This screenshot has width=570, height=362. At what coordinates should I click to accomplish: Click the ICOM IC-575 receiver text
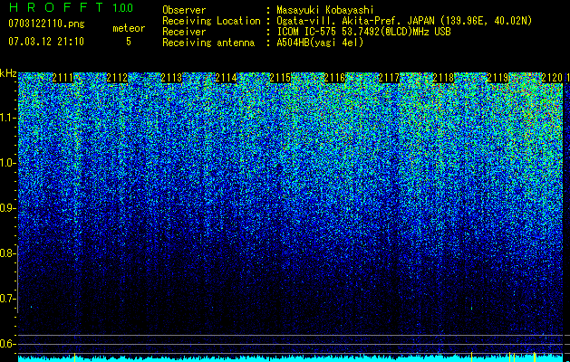[363, 32]
